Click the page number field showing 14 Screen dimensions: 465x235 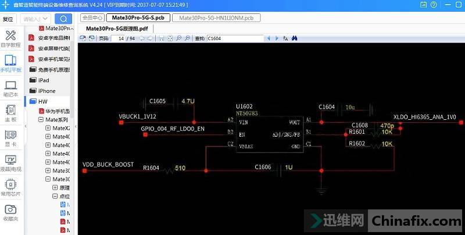pyautogui.click(x=121, y=38)
